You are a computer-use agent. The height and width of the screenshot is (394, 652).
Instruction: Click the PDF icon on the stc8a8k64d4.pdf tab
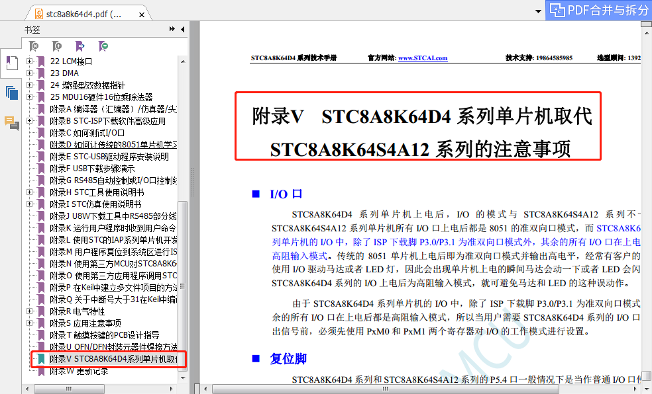tap(38, 14)
